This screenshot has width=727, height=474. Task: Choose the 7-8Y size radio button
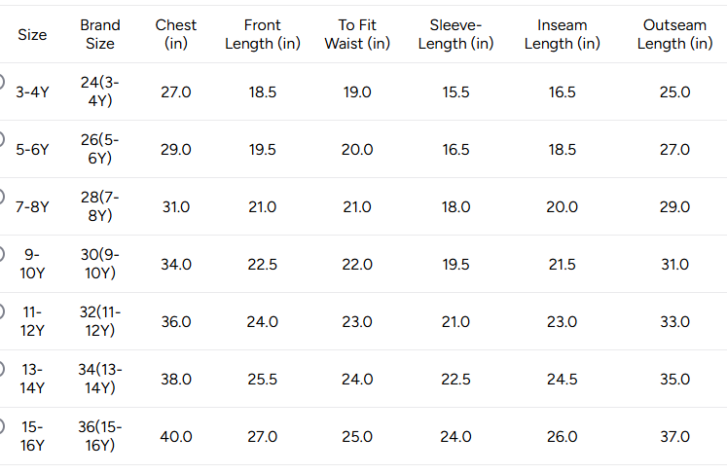pyautogui.click(x=1, y=197)
